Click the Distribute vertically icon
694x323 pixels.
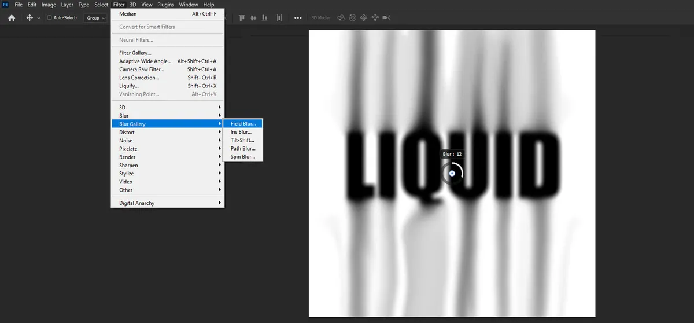279,18
